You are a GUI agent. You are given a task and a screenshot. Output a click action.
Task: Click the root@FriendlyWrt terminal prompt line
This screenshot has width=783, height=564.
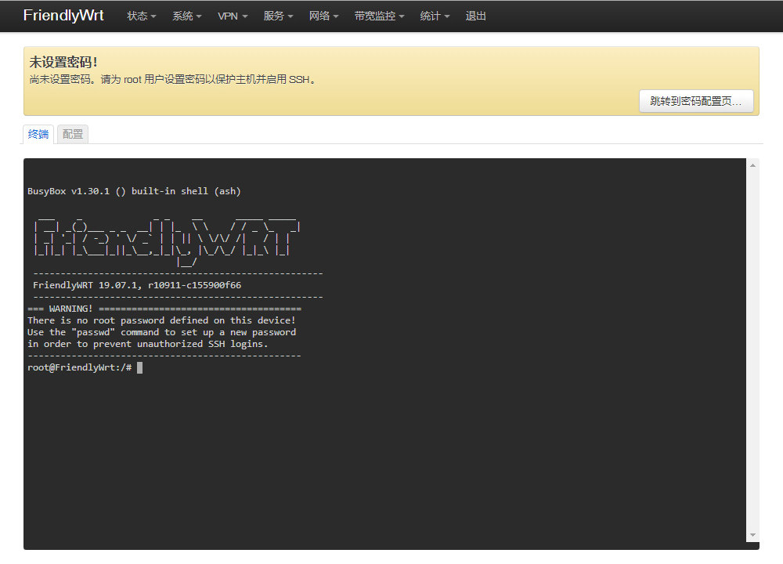point(85,367)
